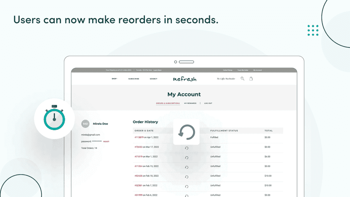Click Log Out in account tabs
The height and width of the screenshot is (197, 350).
click(208, 103)
